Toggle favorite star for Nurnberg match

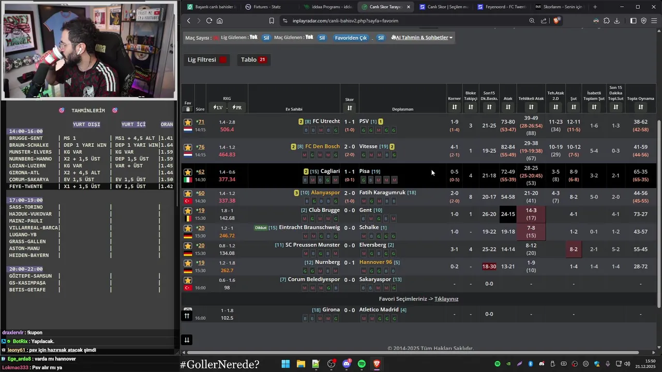(188, 263)
